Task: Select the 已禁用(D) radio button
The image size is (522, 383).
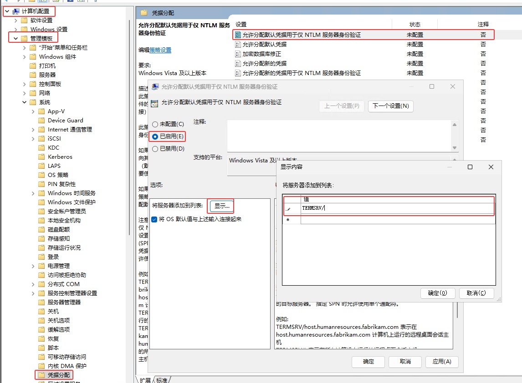Action: click(155, 149)
